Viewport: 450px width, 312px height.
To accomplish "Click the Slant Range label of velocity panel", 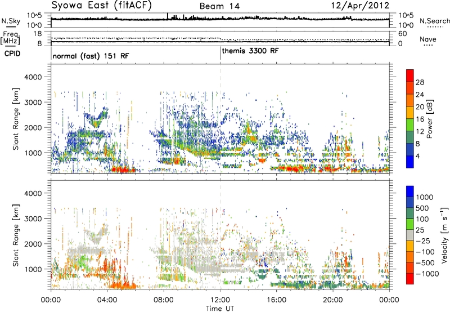I will (x=16, y=235).
